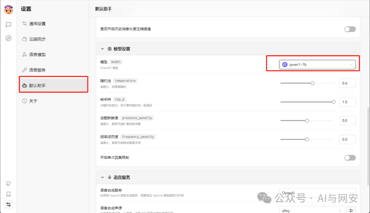
Task: Click the 语音服务 section microphone icon
Action: point(110,177)
